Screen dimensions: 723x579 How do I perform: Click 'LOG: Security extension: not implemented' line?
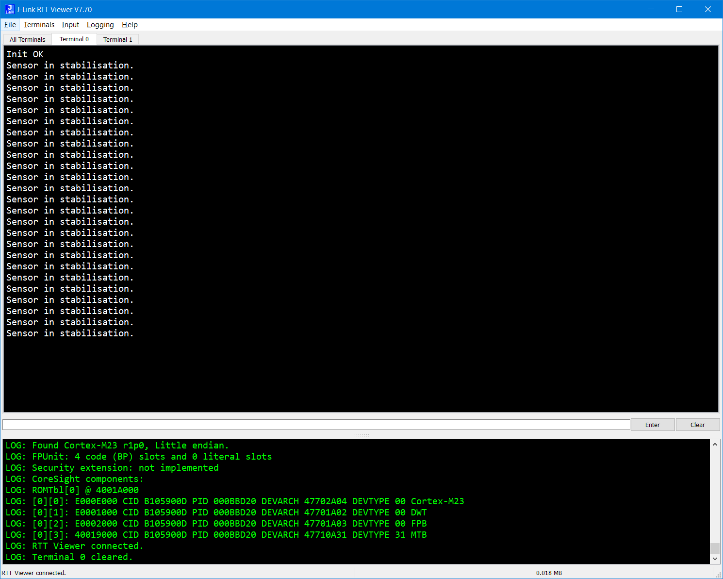pyautogui.click(x=112, y=468)
